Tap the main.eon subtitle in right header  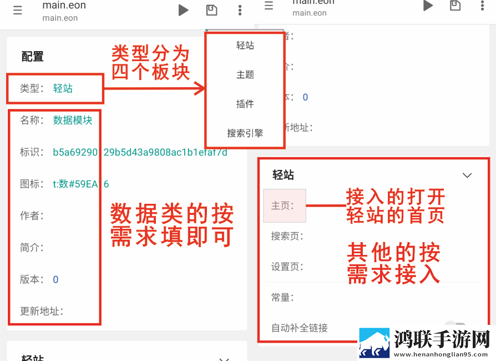tap(310, 13)
